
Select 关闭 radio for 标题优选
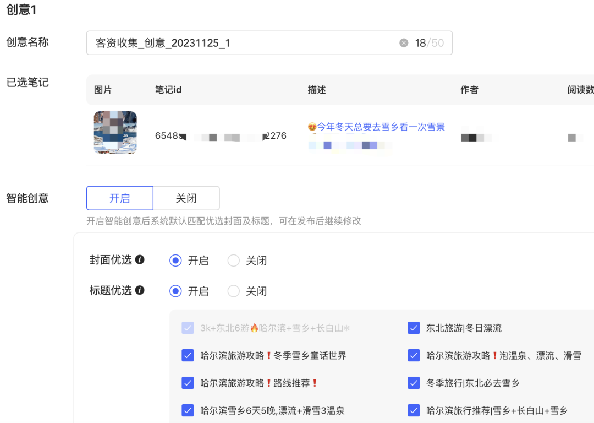click(x=234, y=291)
